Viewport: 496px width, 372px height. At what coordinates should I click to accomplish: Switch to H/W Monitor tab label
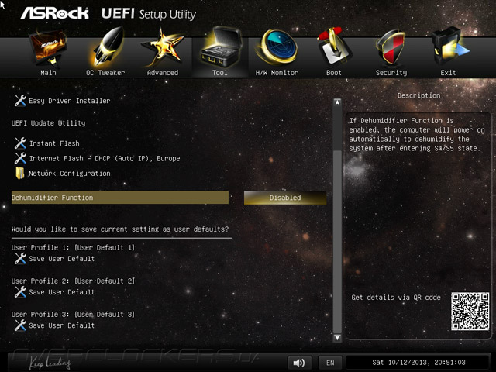(277, 73)
